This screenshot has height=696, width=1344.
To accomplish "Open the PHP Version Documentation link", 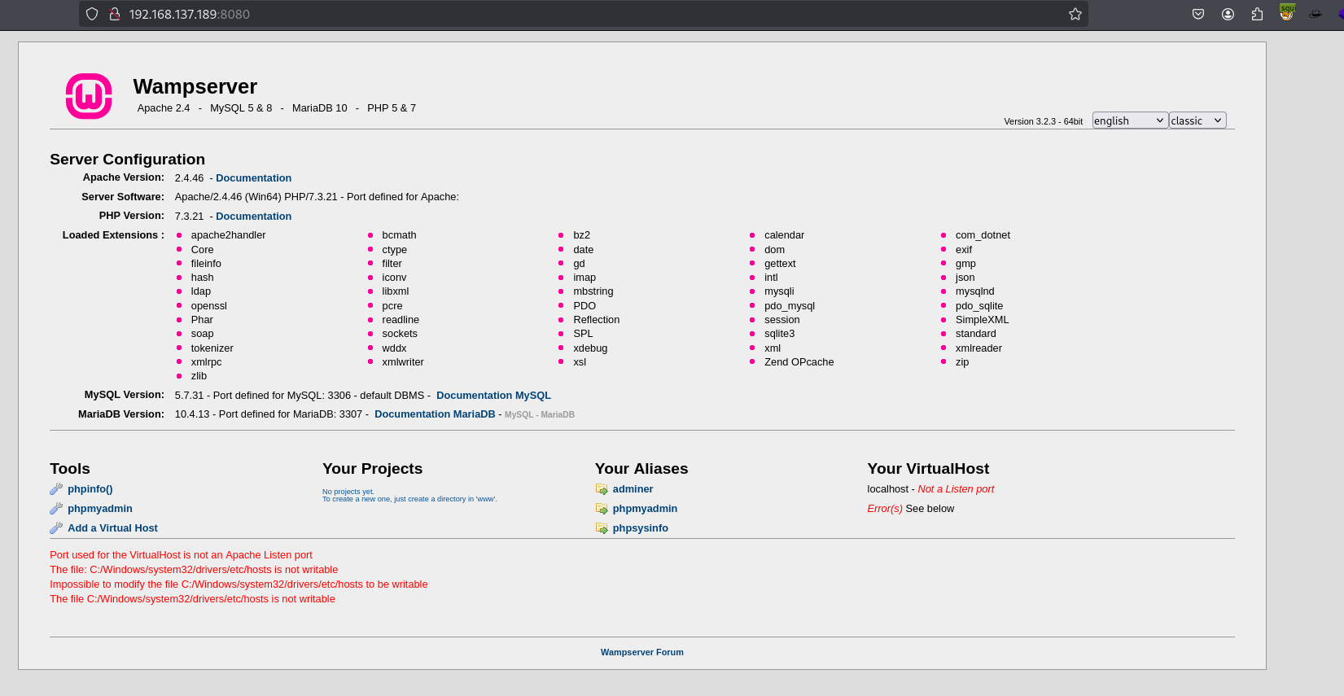I will coord(253,217).
